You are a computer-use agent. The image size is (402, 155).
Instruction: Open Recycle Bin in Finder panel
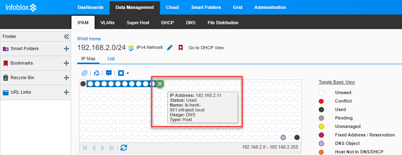pos(22,77)
